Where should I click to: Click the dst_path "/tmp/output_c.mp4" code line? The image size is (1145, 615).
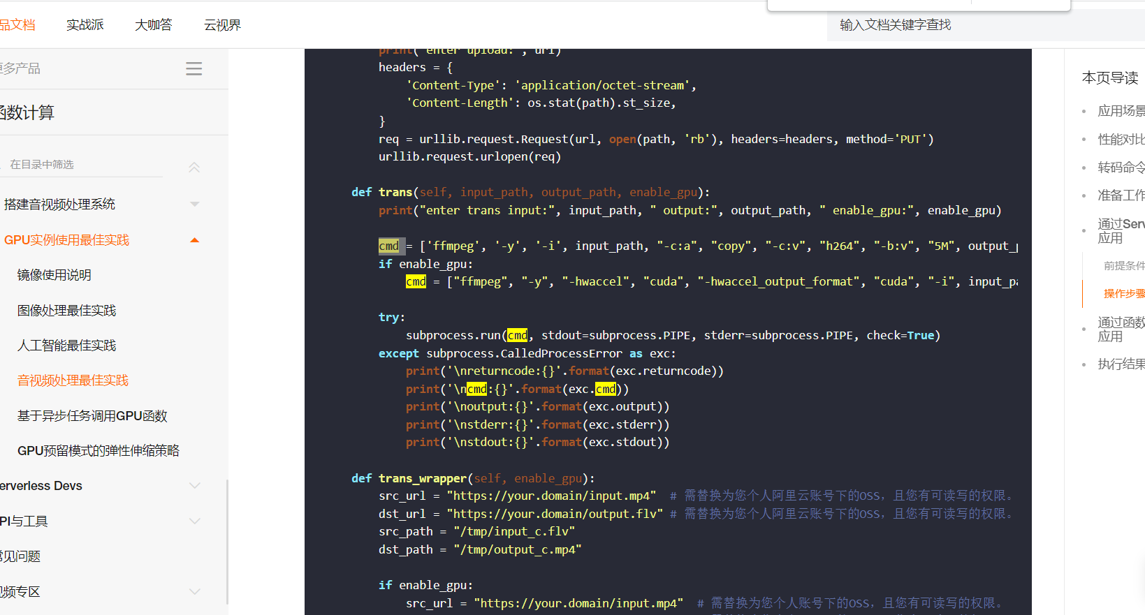[480, 549]
